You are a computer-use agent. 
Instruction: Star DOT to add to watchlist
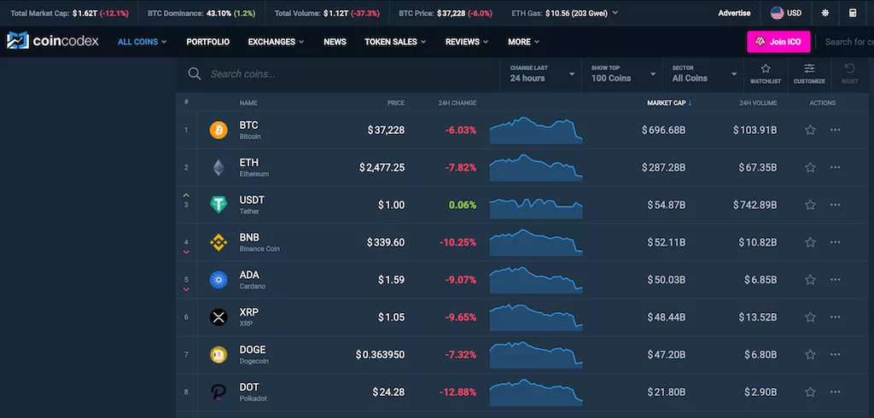[811, 392]
